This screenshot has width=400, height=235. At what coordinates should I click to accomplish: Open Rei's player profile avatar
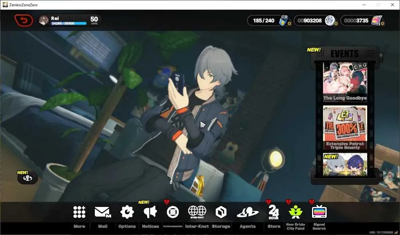point(44,20)
